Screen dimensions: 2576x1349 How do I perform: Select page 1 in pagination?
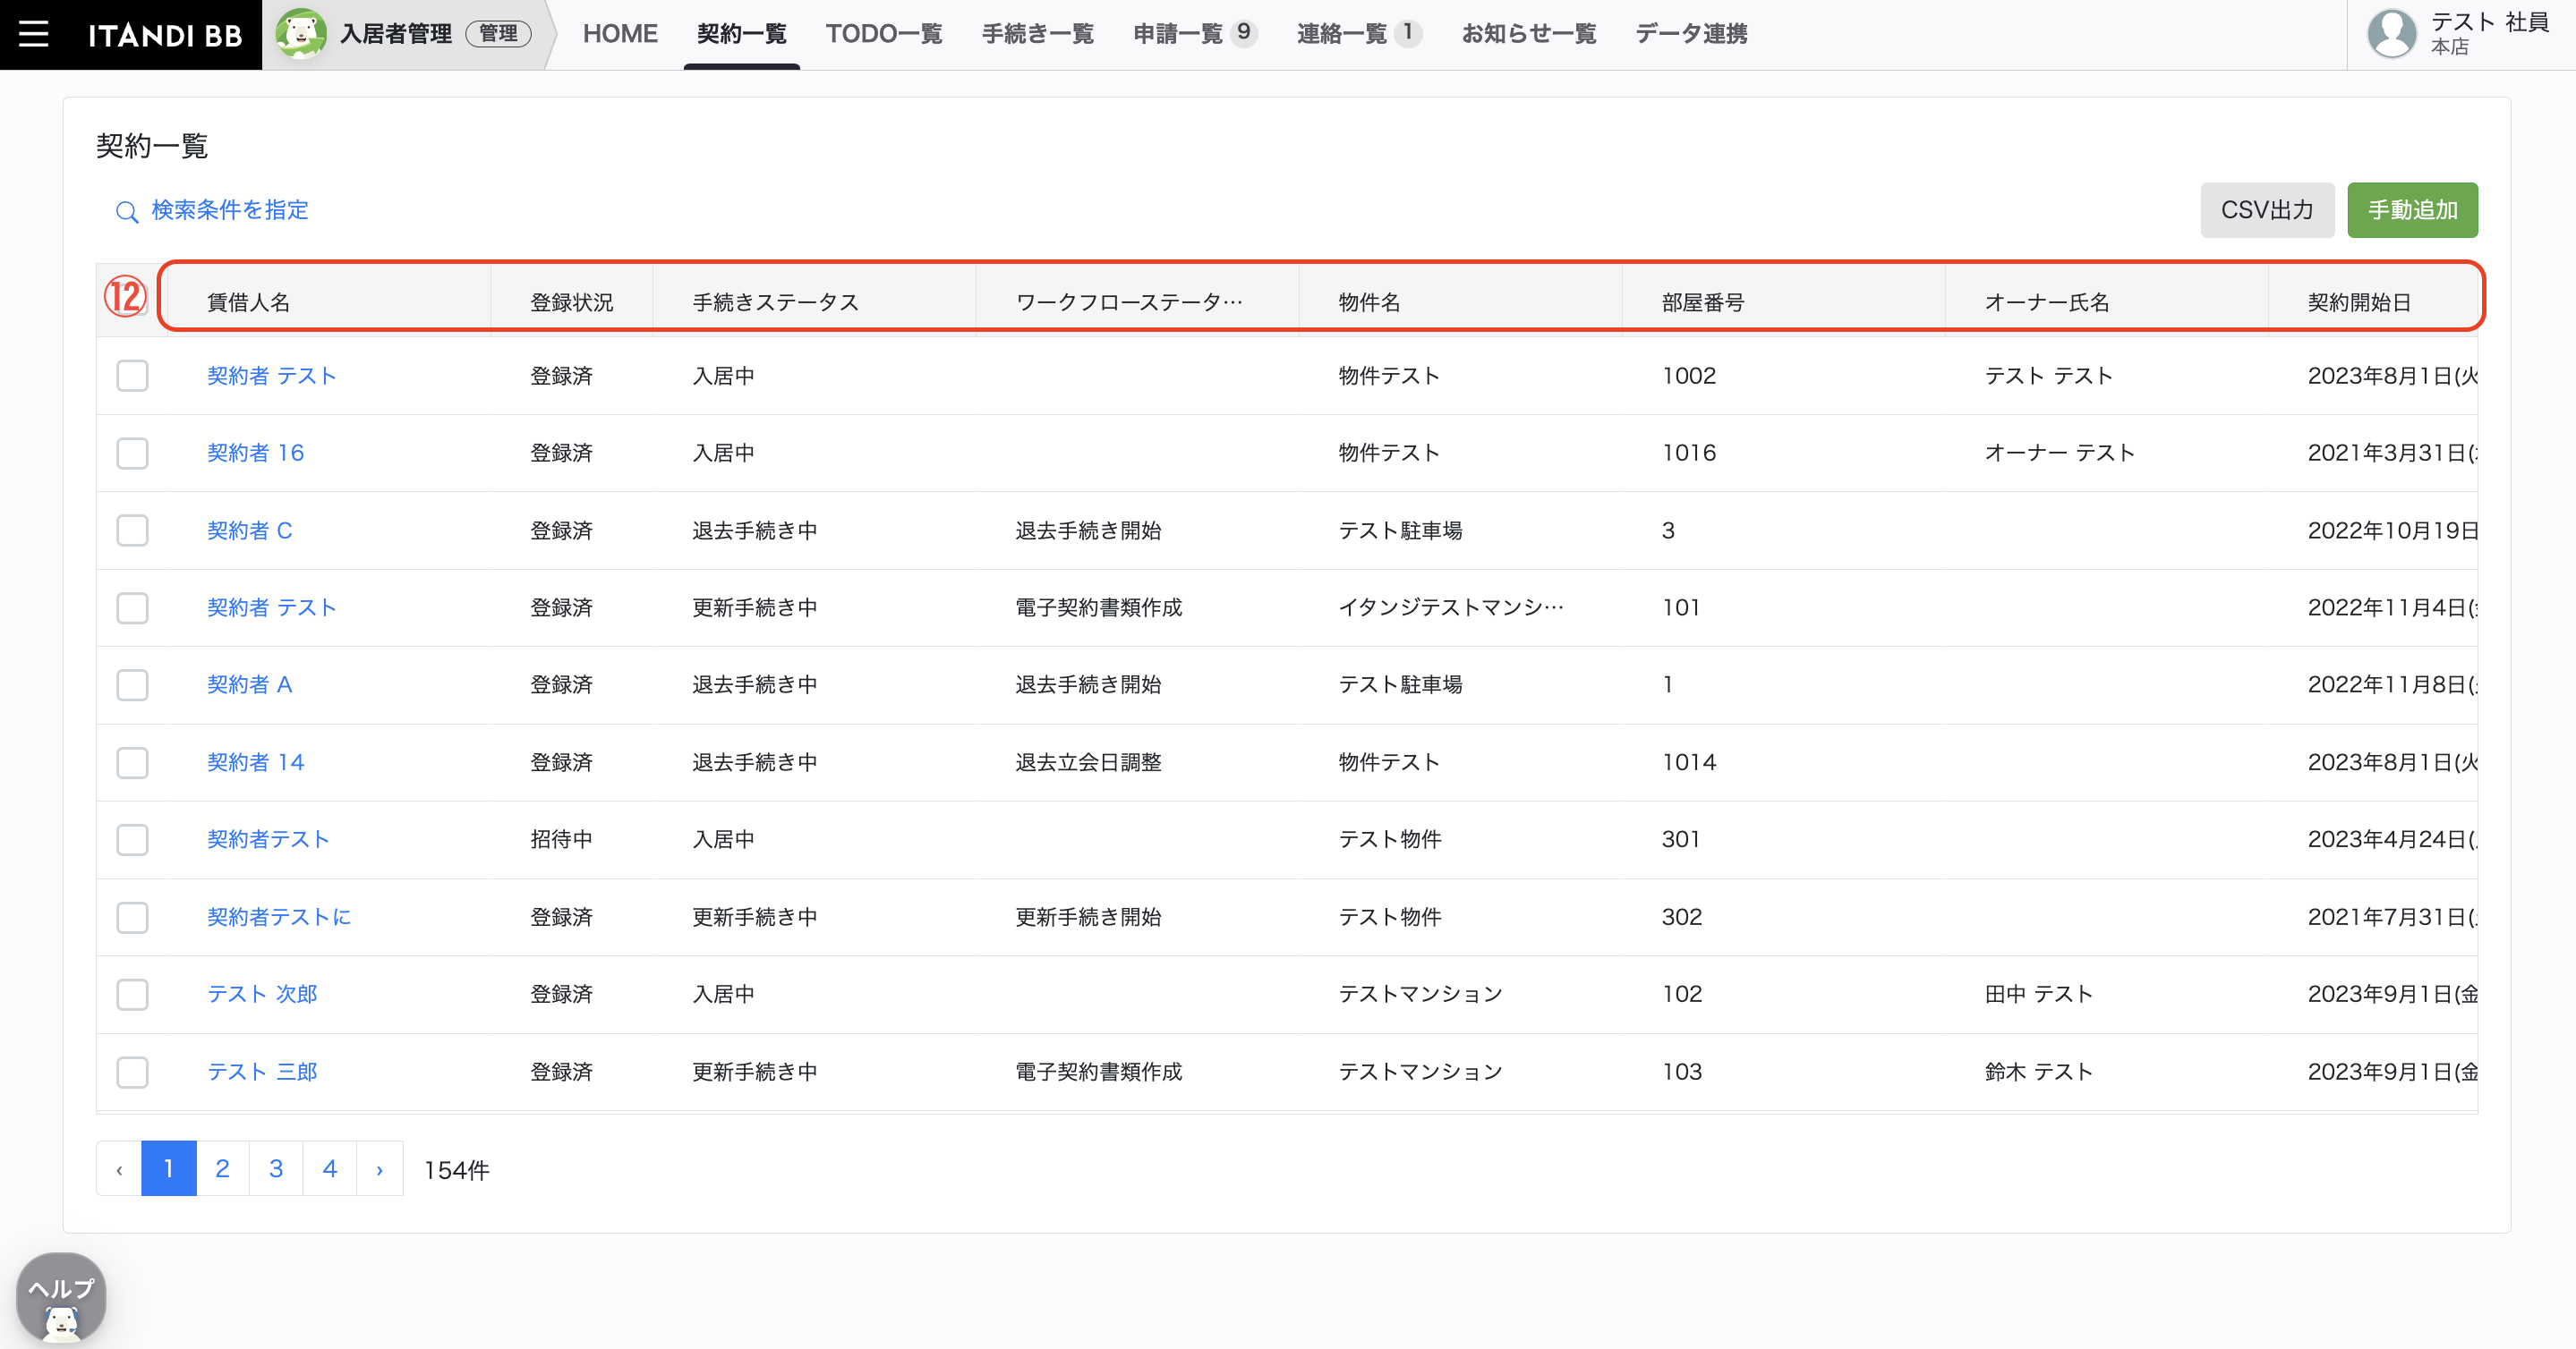[x=168, y=1169]
